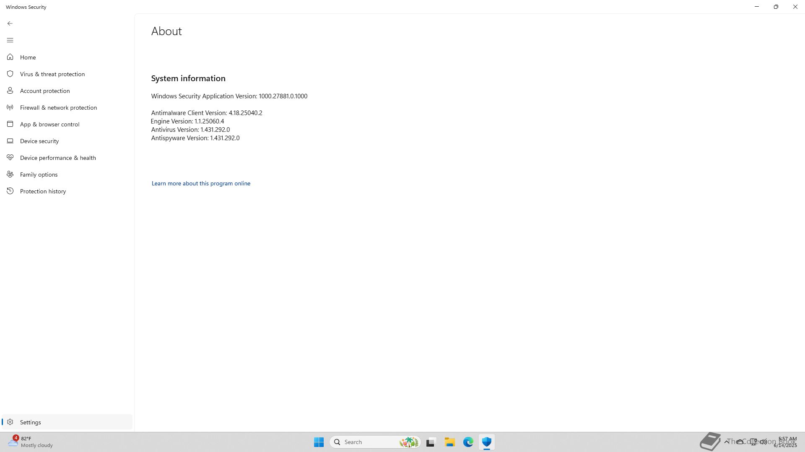Show hidden system tray icons chevron
Viewport: 805px width, 452px height.
tap(727, 442)
